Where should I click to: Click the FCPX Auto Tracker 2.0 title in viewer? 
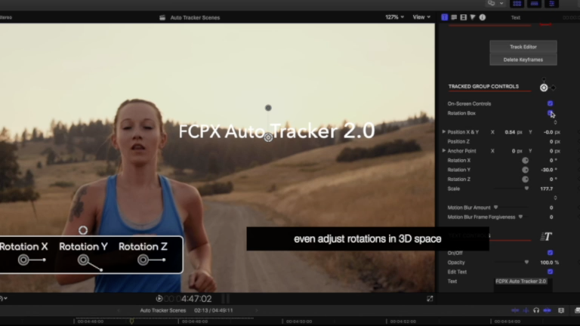click(x=276, y=131)
